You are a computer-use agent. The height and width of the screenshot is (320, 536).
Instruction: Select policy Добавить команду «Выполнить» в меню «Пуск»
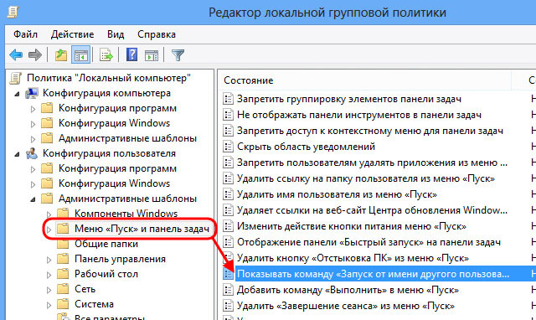pyautogui.click(x=348, y=290)
